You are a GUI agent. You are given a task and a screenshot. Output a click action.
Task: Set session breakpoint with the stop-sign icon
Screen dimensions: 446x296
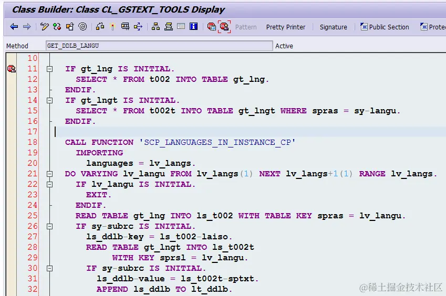click(x=211, y=27)
